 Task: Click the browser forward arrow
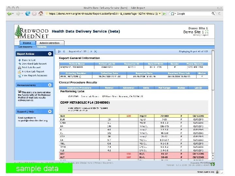18,14
